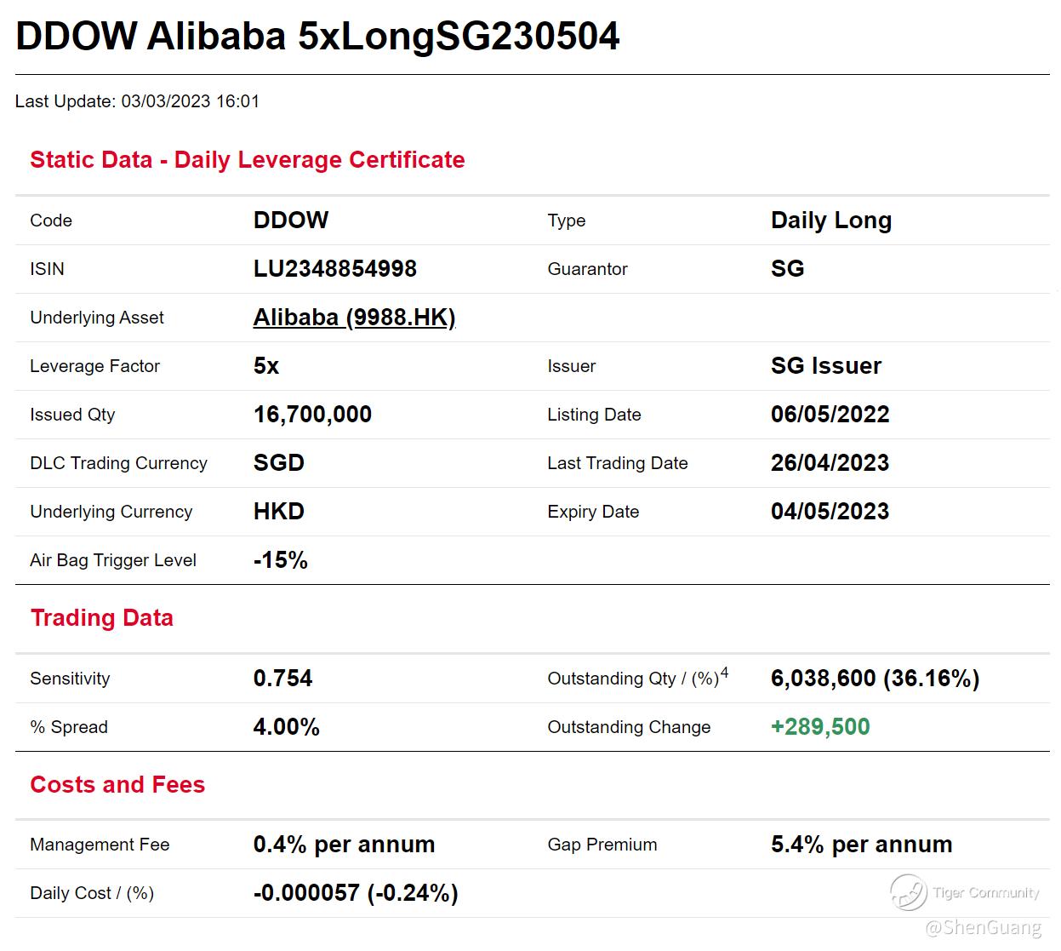
Task: Click the Tiger Community logo icon
Action: pyautogui.click(x=908, y=892)
